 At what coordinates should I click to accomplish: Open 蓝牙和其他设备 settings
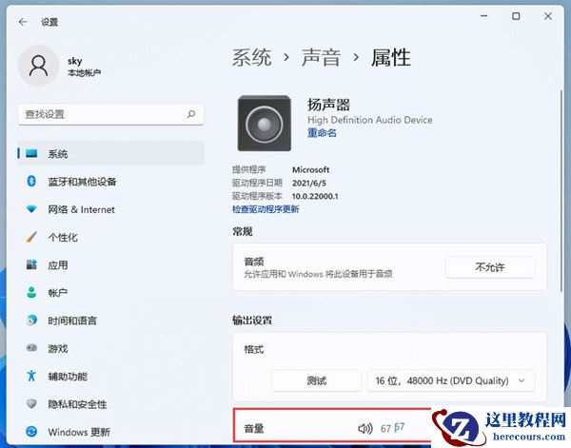tap(110, 182)
